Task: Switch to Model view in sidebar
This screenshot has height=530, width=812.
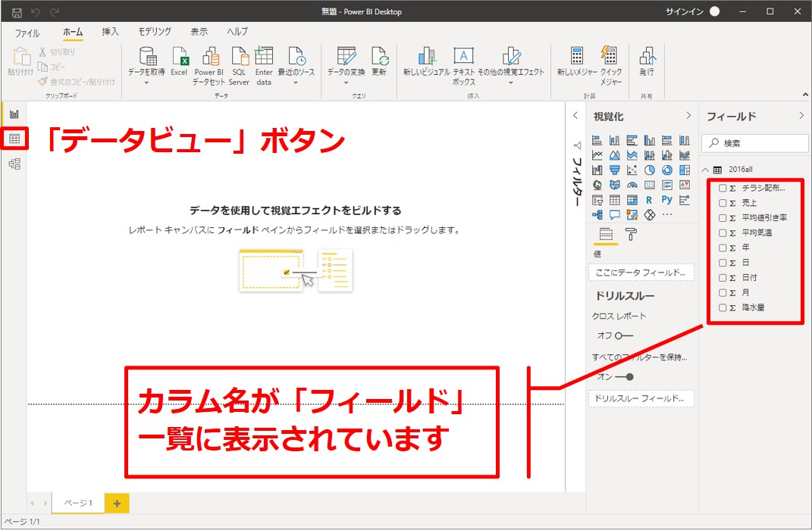Action: coord(14,164)
